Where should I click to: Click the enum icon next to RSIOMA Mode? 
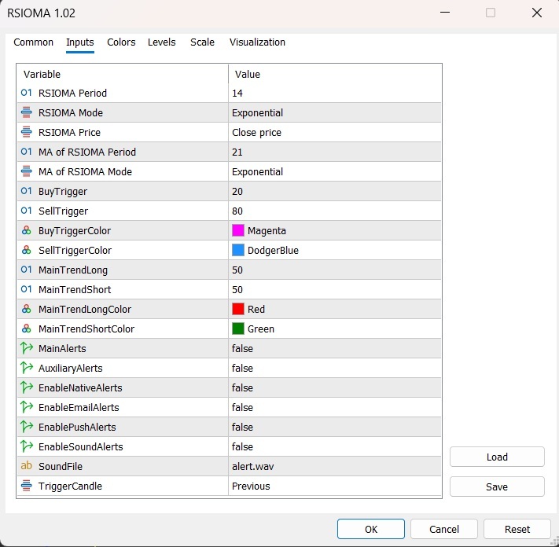27,112
